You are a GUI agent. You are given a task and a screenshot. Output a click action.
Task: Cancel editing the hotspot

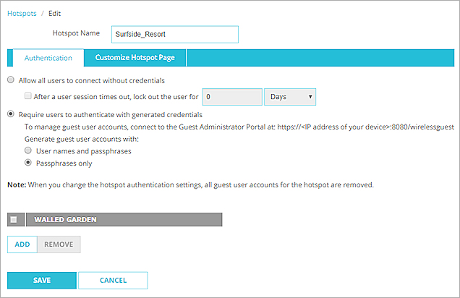pos(113,280)
